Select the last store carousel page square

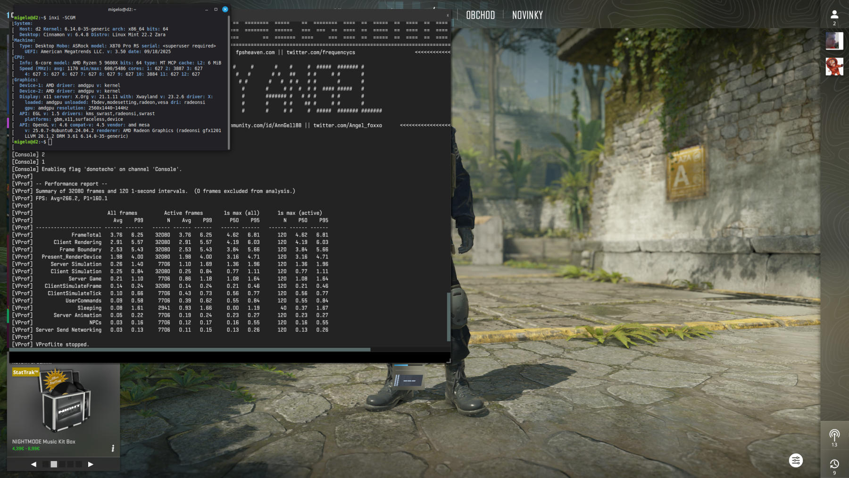tap(79, 464)
